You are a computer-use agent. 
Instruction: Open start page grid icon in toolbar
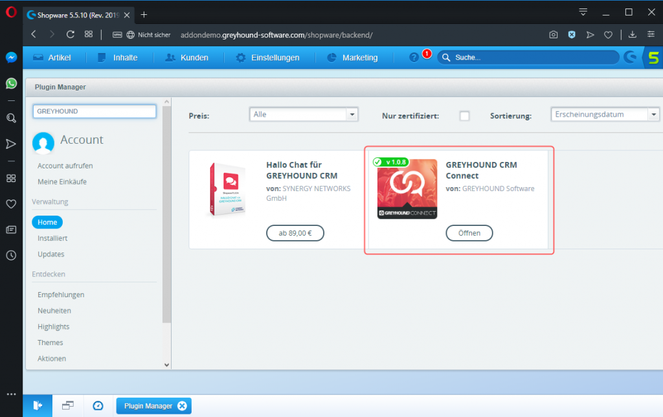point(88,35)
